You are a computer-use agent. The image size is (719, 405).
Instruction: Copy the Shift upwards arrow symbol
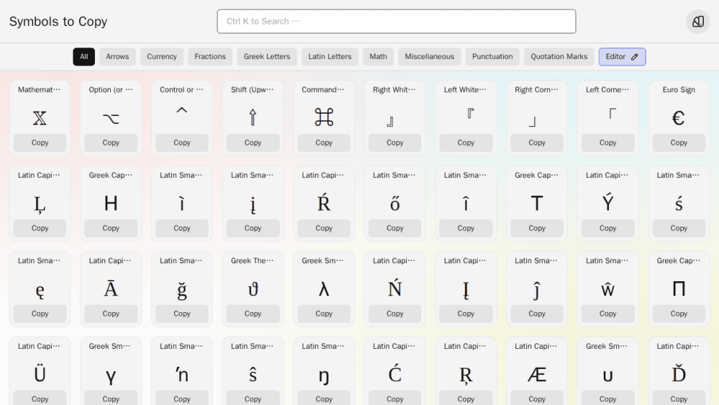pos(252,142)
